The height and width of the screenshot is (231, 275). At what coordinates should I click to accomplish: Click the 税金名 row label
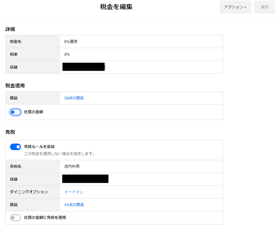point(16,42)
